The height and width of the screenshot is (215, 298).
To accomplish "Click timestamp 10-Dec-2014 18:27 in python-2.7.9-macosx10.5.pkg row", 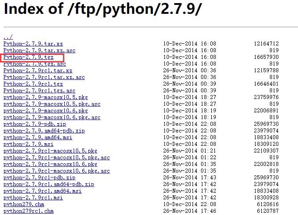I will point(190,97).
